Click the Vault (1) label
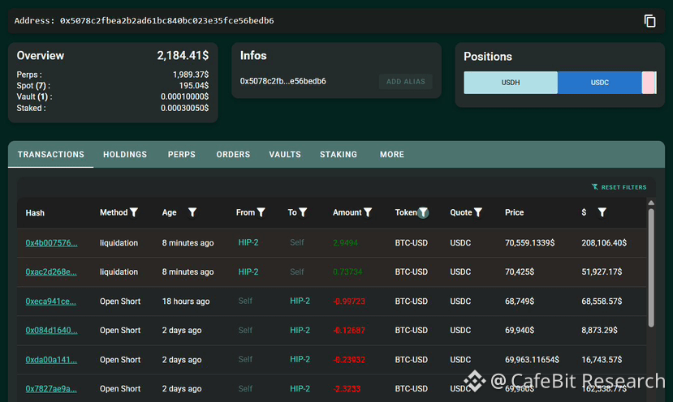Image resolution: width=673 pixels, height=402 pixels. pos(34,97)
